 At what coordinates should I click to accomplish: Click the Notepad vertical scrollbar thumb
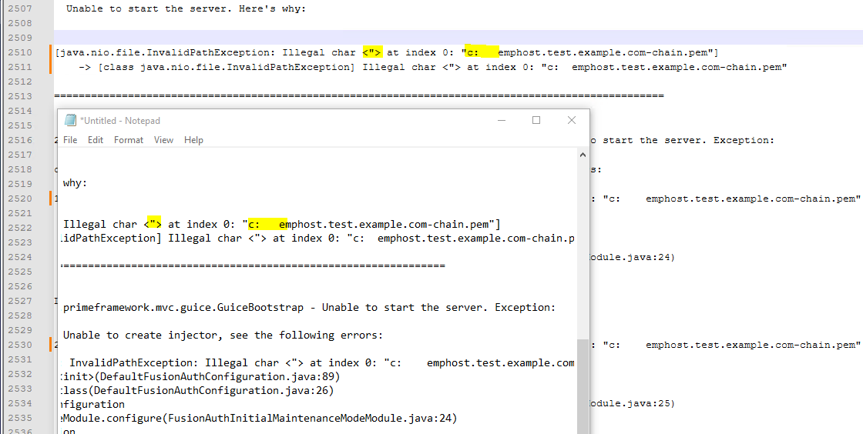click(583, 385)
